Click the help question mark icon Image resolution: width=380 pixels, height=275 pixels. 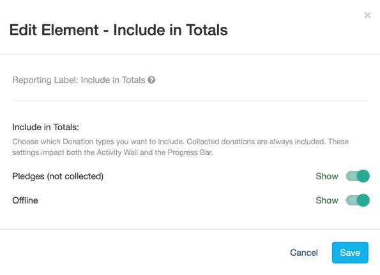pos(151,80)
